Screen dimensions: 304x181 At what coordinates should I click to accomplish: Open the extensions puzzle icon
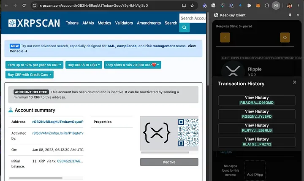coord(267,5)
